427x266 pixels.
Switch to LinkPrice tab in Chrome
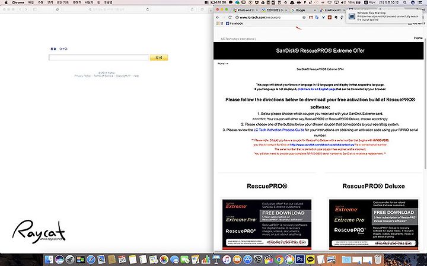tap(333, 10)
